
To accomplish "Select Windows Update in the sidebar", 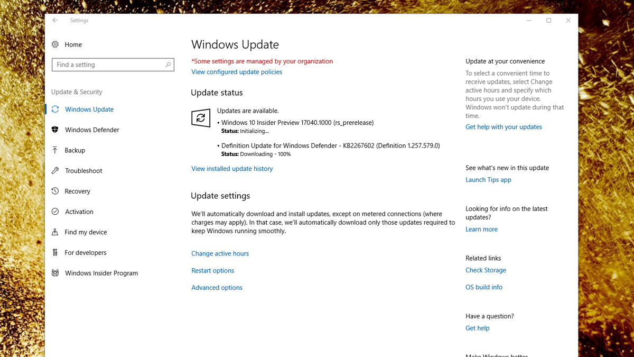I will pos(89,109).
